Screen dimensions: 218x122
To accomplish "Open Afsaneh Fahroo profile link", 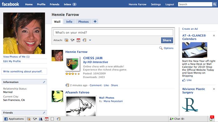I will point(77,93).
